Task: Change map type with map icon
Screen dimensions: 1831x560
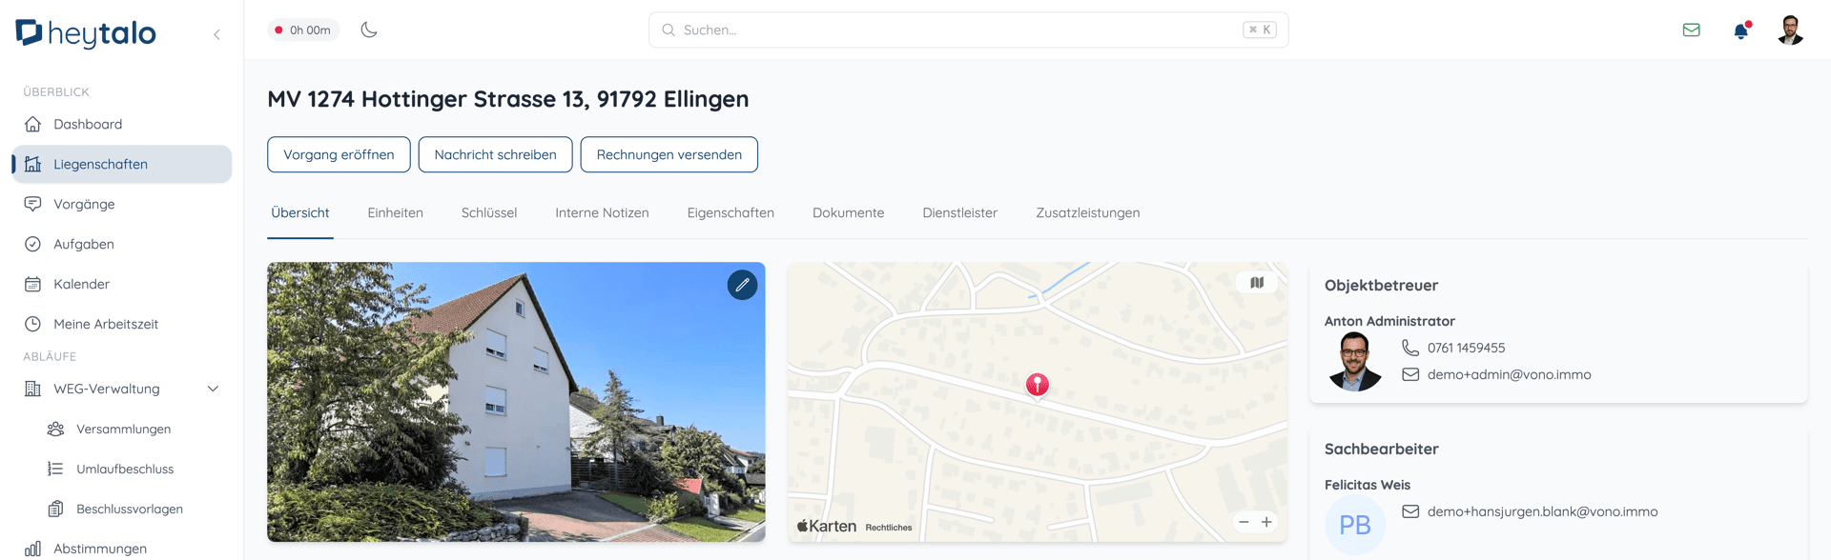Action: coord(1257,283)
